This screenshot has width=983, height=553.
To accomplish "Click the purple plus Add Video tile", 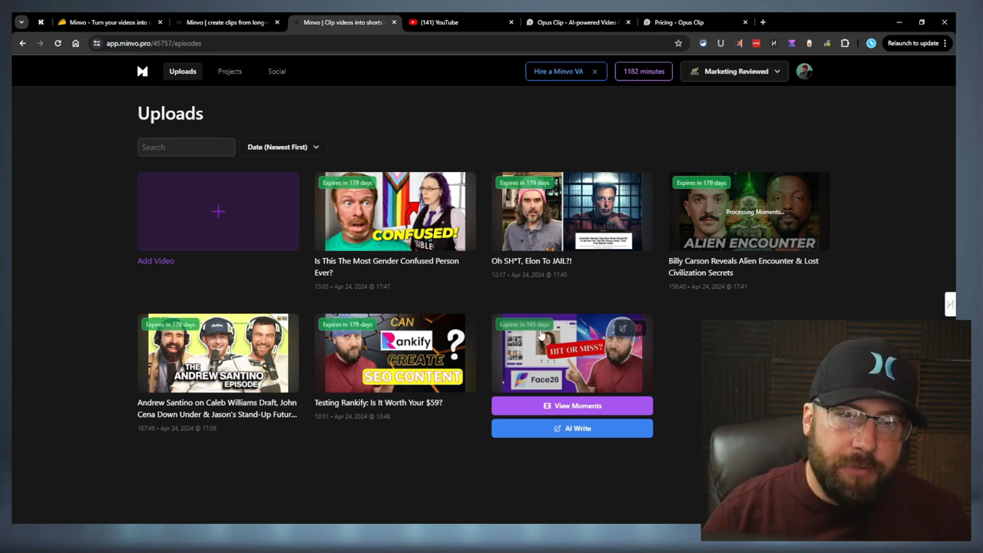I will (x=218, y=211).
